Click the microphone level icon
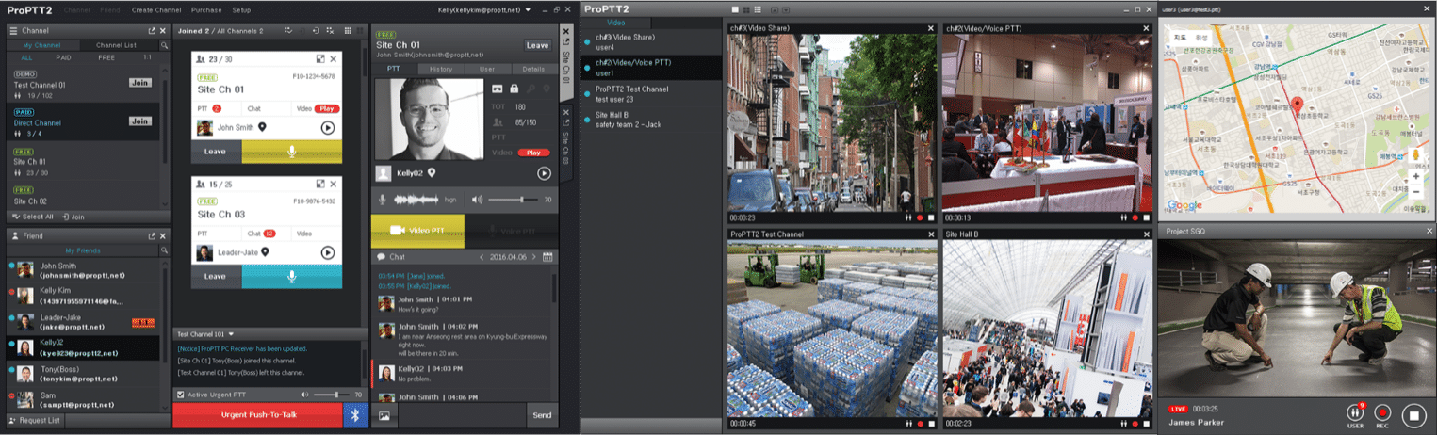Screen dimensions: 1437x435 click(383, 200)
